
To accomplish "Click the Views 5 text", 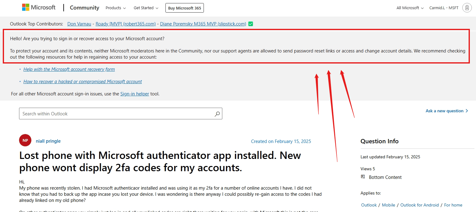I will coord(368,169).
